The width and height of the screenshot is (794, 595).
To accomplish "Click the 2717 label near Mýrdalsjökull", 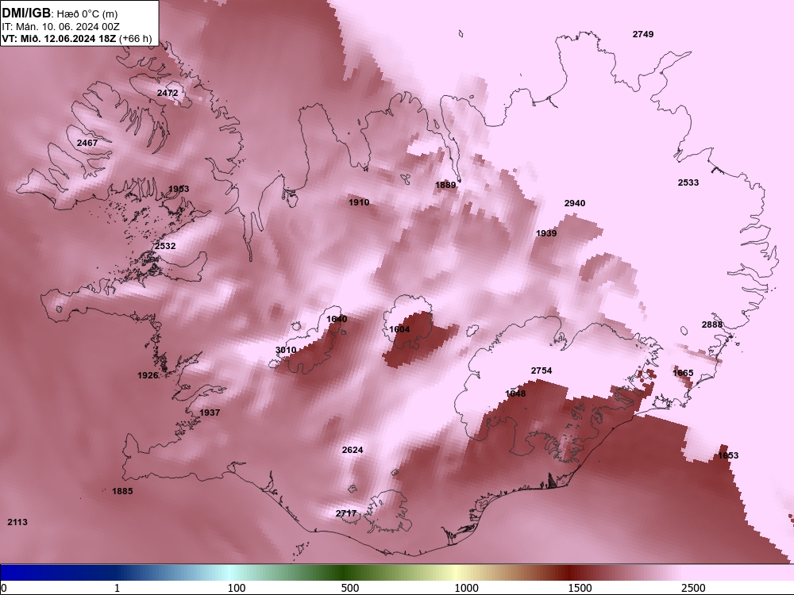I will pos(346,513).
